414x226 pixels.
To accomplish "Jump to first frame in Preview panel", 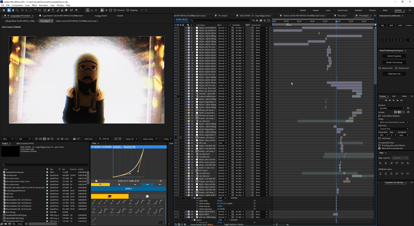I will click(x=386, y=100).
